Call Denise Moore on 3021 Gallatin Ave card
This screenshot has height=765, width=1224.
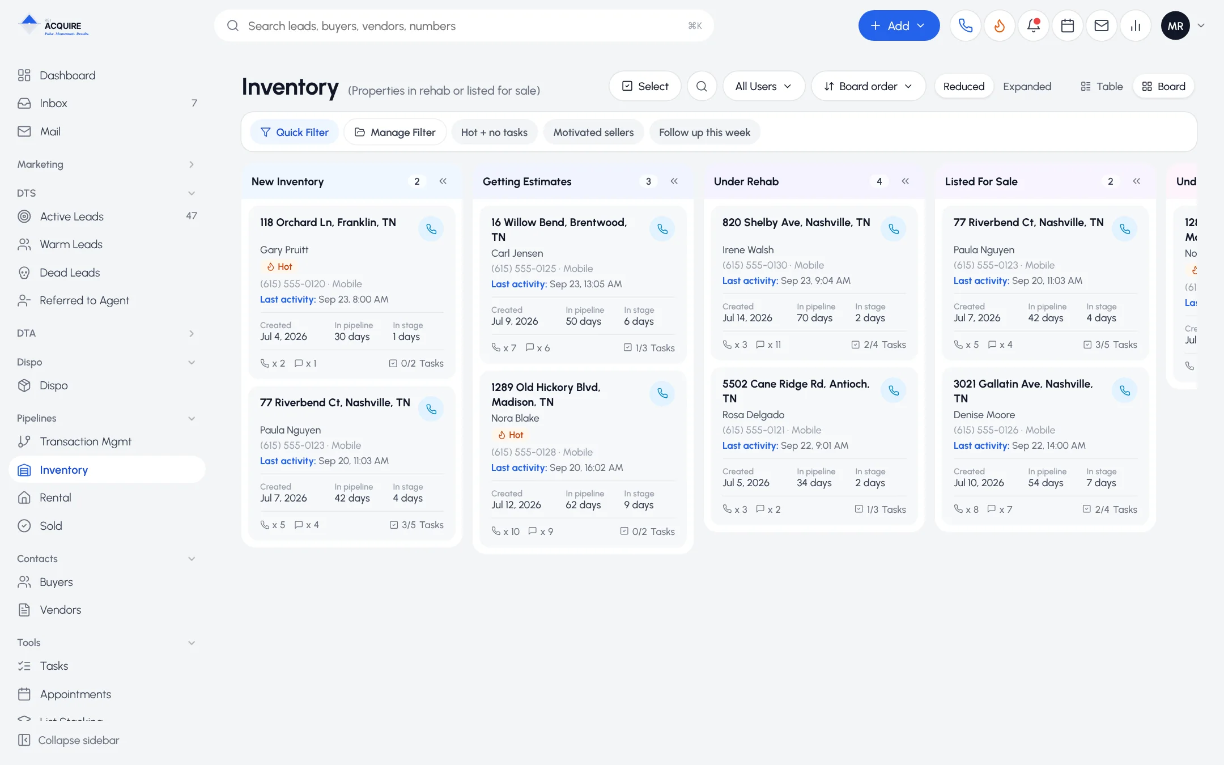tap(1125, 390)
